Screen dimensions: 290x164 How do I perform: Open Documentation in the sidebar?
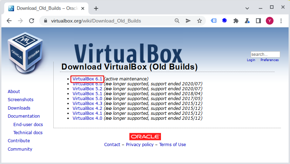tap(24, 116)
